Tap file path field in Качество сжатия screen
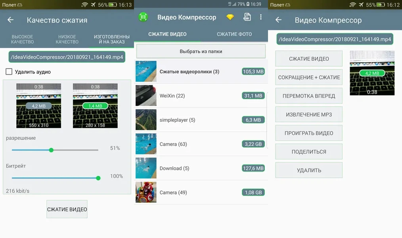 67,57
